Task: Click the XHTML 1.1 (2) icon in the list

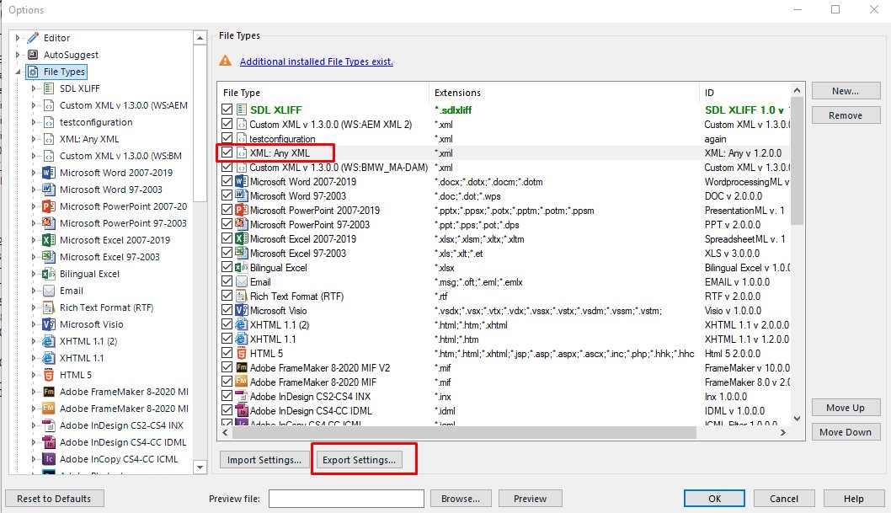Action: pyautogui.click(x=242, y=325)
